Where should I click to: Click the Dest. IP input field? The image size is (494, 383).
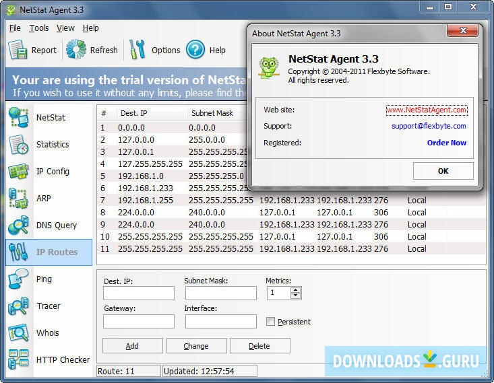(139, 293)
